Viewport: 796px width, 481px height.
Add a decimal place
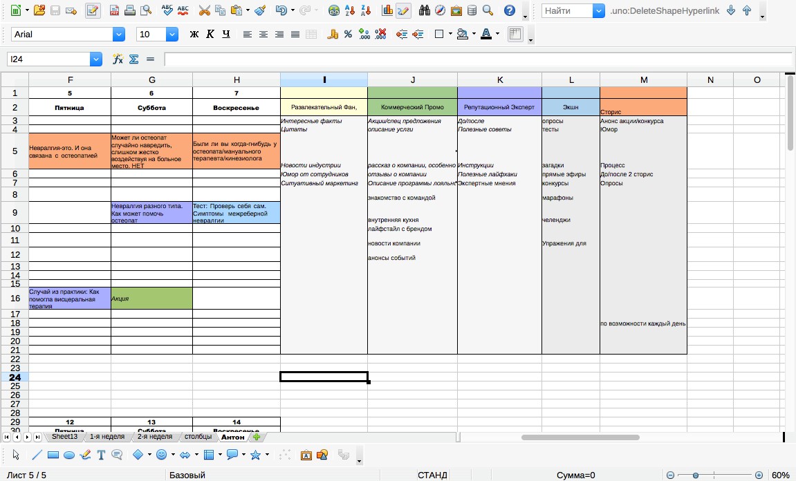364,34
